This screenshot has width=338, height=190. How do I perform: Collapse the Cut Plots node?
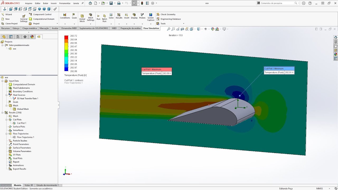pos(6,120)
